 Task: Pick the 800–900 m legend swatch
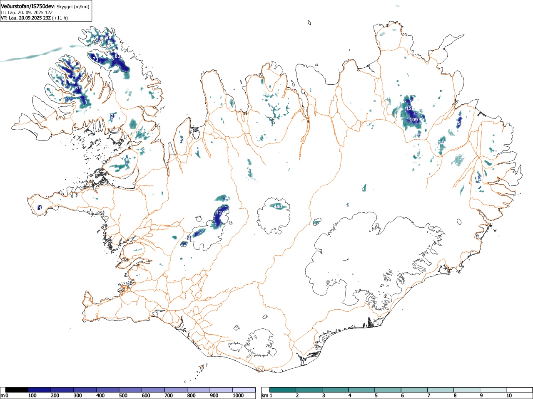click(199, 390)
